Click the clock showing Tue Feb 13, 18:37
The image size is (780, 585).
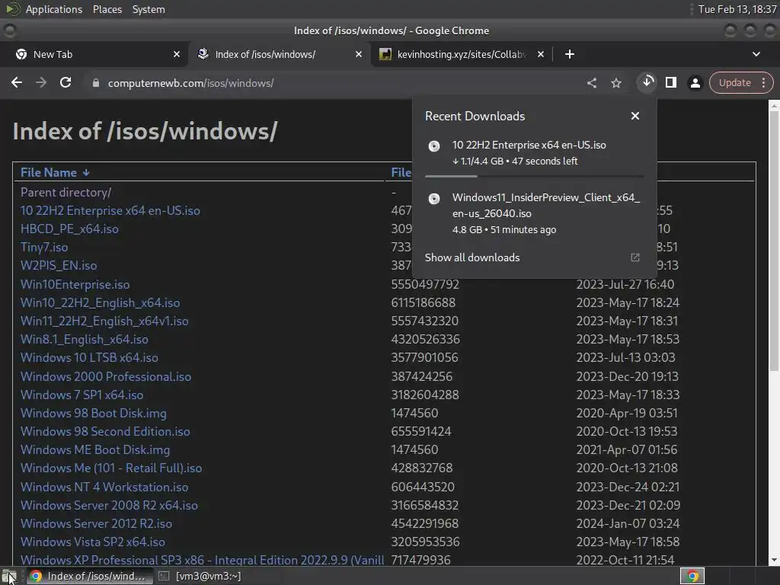[737, 9]
